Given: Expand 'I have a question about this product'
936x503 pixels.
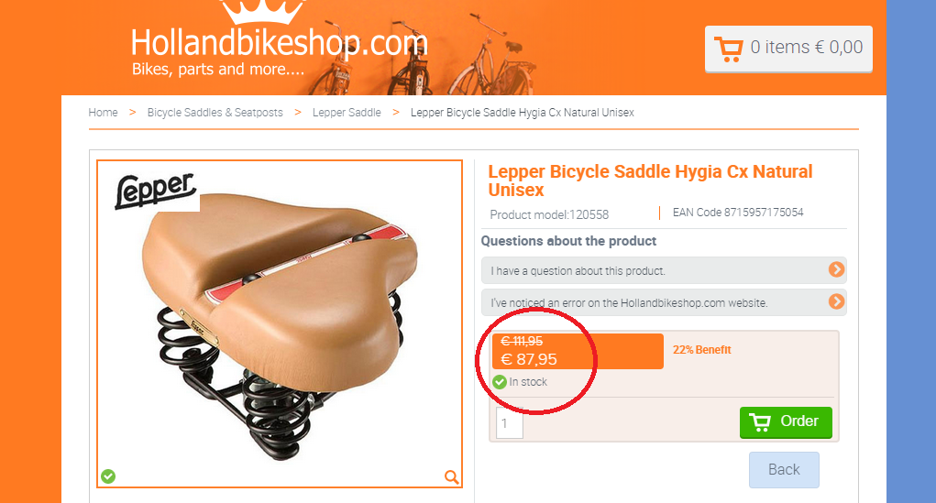Looking at the screenshot, I should pyautogui.click(x=664, y=270).
